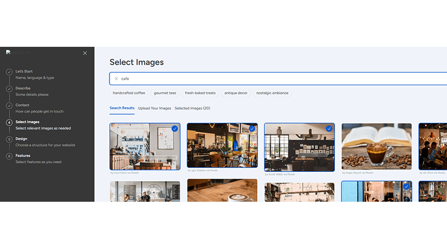
Task: Click the 'by Lisa Fotios via Pexels' credit
Action: [x=125, y=173]
